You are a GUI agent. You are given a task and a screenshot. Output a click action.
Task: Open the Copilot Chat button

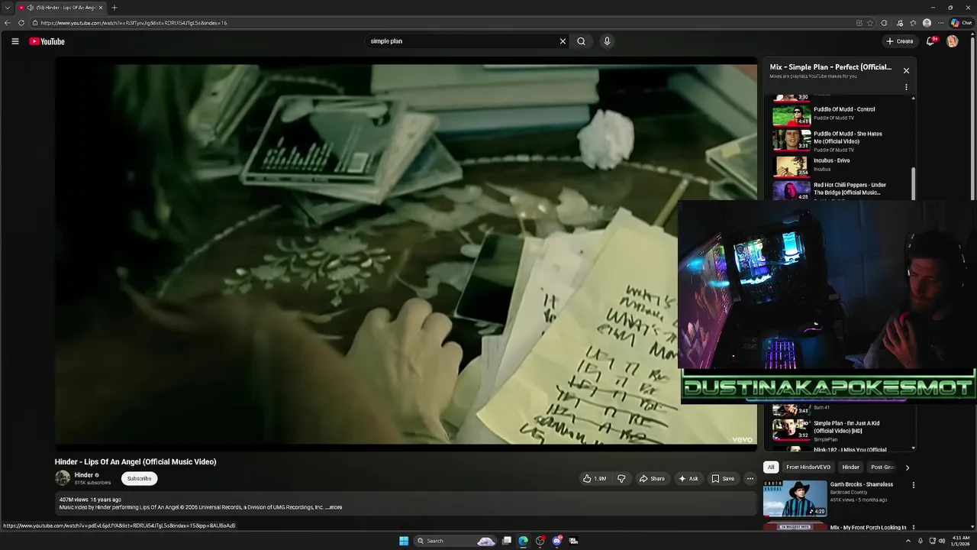coord(961,23)
